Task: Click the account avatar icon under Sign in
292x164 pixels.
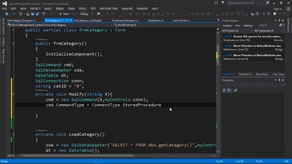Action: [288, 9]
